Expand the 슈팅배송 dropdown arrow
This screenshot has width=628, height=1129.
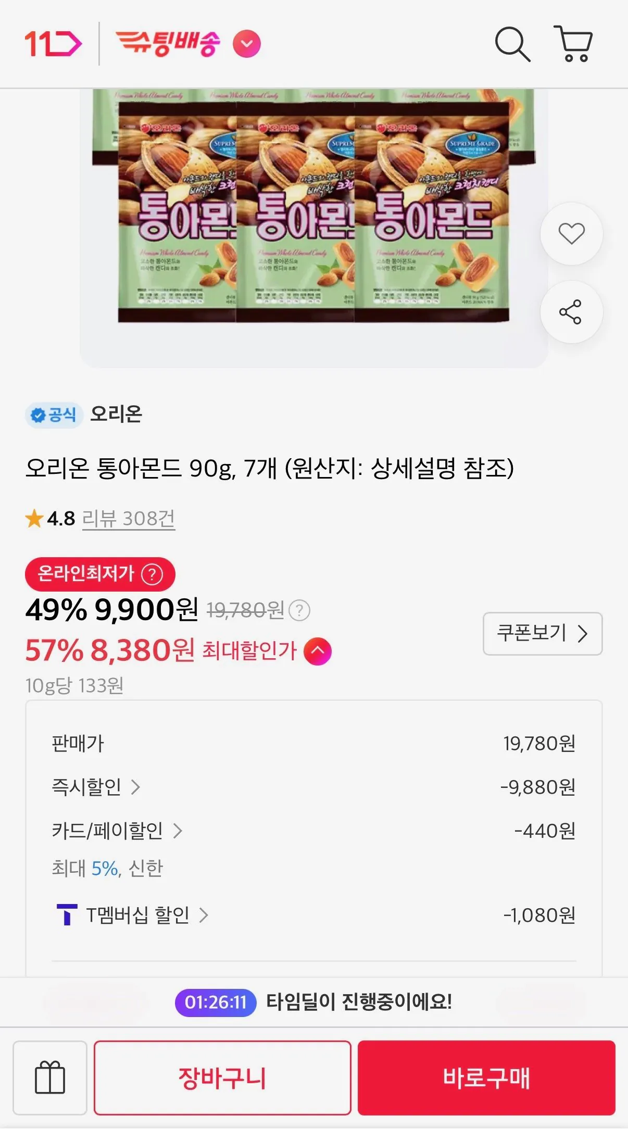246,44
